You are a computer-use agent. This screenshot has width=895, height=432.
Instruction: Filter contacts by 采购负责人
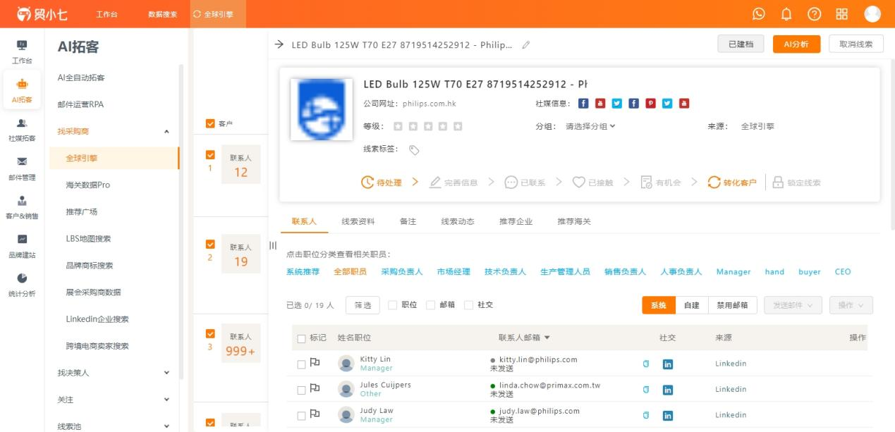point(402,271)
